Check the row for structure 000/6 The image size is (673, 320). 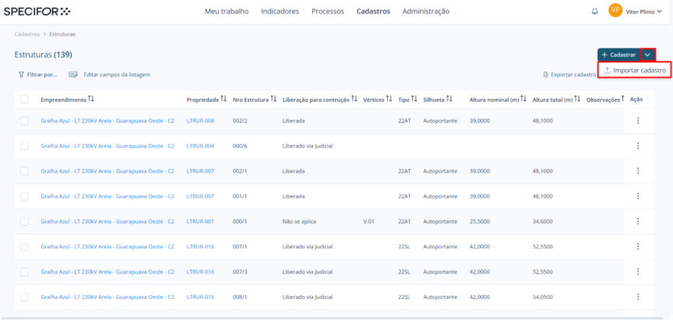(x=24, y=146)
